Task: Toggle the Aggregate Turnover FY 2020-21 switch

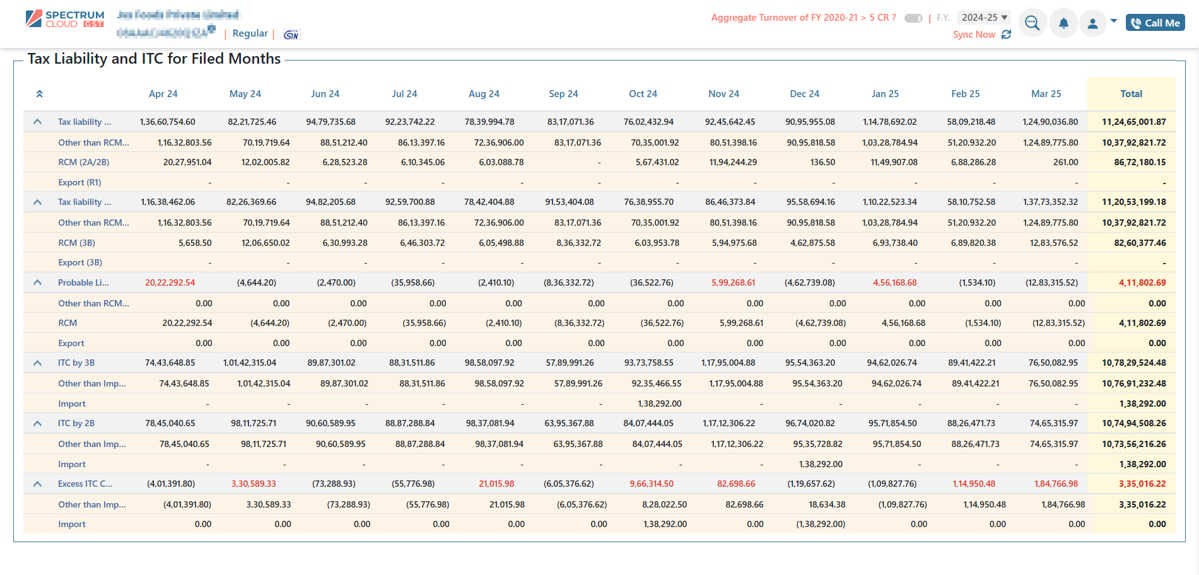Action: pyautogui.click(x=913, y=18)
